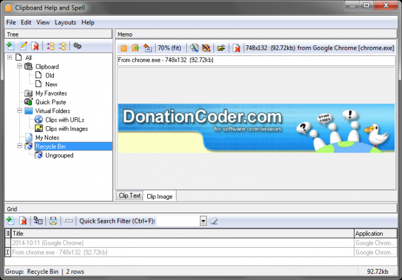This screenshot has height=280, width=402.
Task: Delete the selected clip in the Grid toolbar
Action: (23, 221)
